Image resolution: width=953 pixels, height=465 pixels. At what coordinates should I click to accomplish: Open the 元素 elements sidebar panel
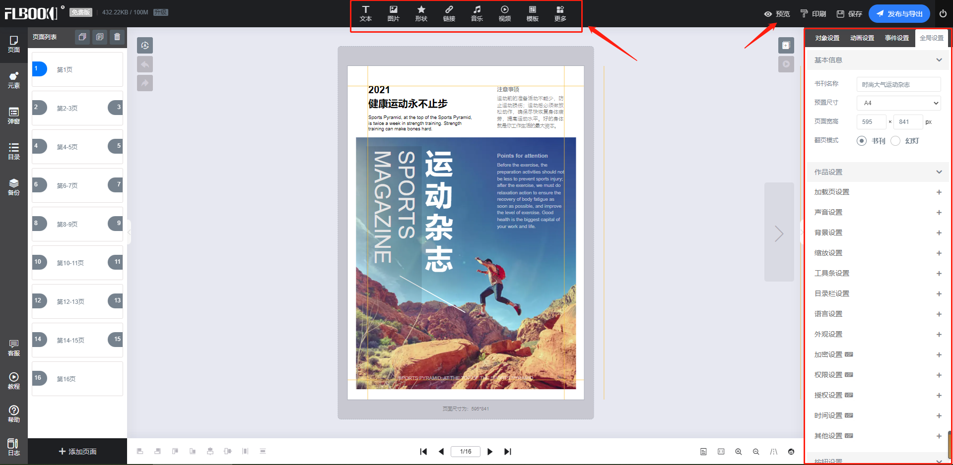coord(14,80)
